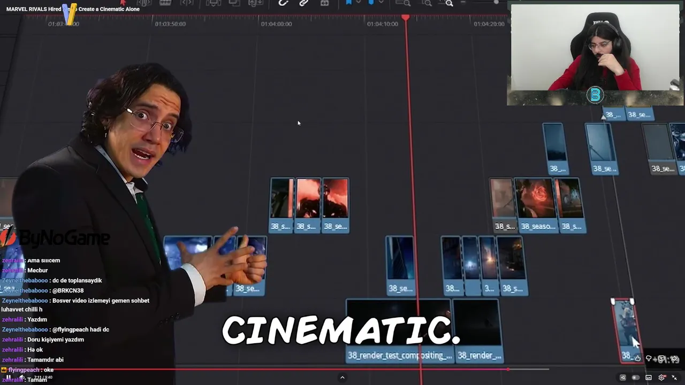Click chat message "@flyingpeach hadi dc"
This screenshot has width=685, height=385.
point(81,330)
